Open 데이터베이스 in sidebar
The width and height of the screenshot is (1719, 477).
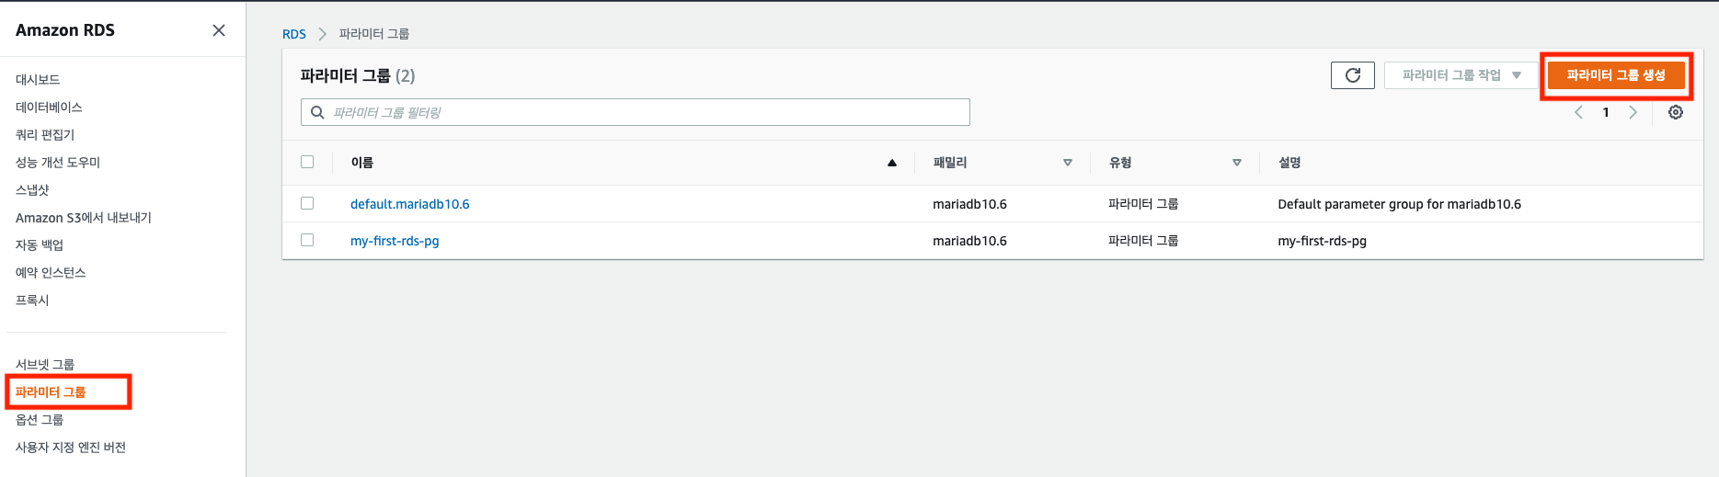pyautogui.click(x=49, y=108)
